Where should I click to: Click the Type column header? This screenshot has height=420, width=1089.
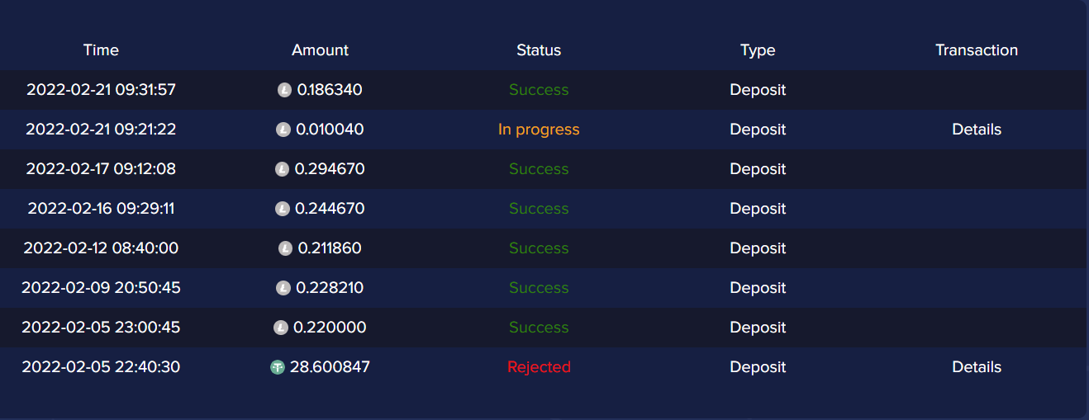[758, 50]
